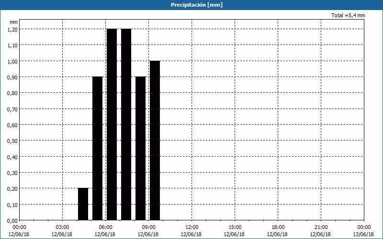The image size is (383, 239).
Task: Click the 0,20 y-axis label
Action: (x=12, y=188)
